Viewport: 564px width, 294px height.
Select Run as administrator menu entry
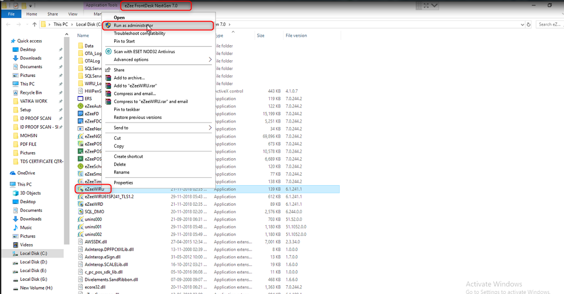(158, 25)
